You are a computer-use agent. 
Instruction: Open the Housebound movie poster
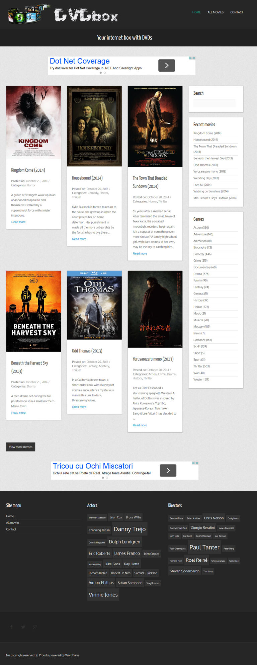[94, 126]
